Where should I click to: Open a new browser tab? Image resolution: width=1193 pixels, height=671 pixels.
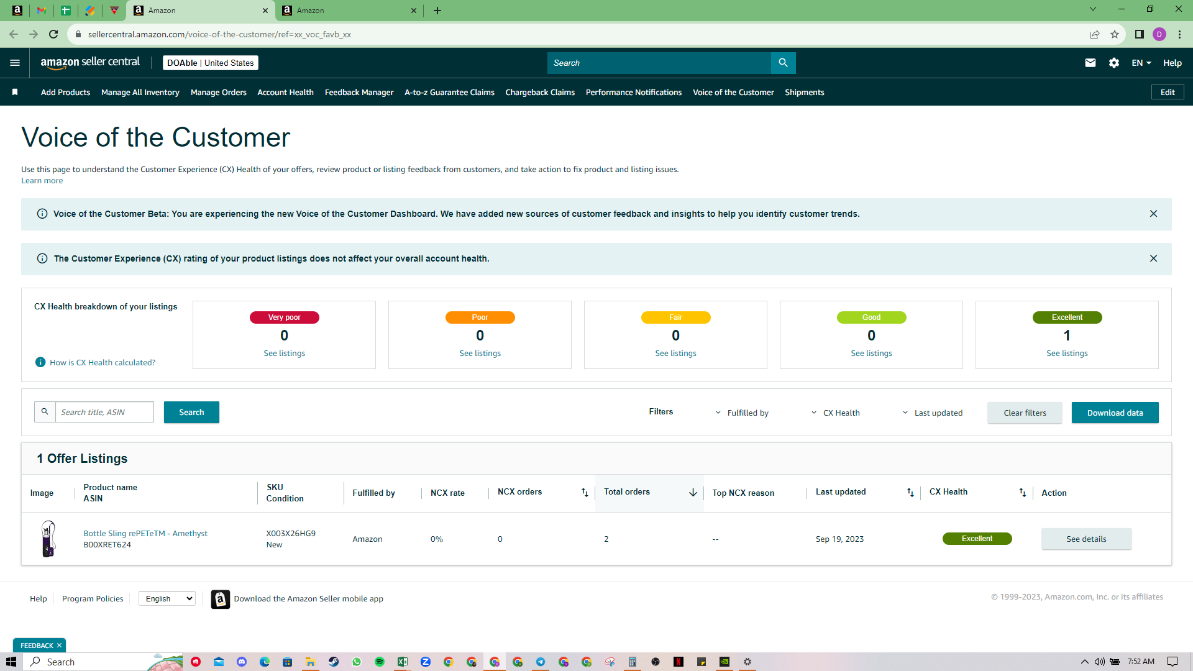[x=437, y=11]
